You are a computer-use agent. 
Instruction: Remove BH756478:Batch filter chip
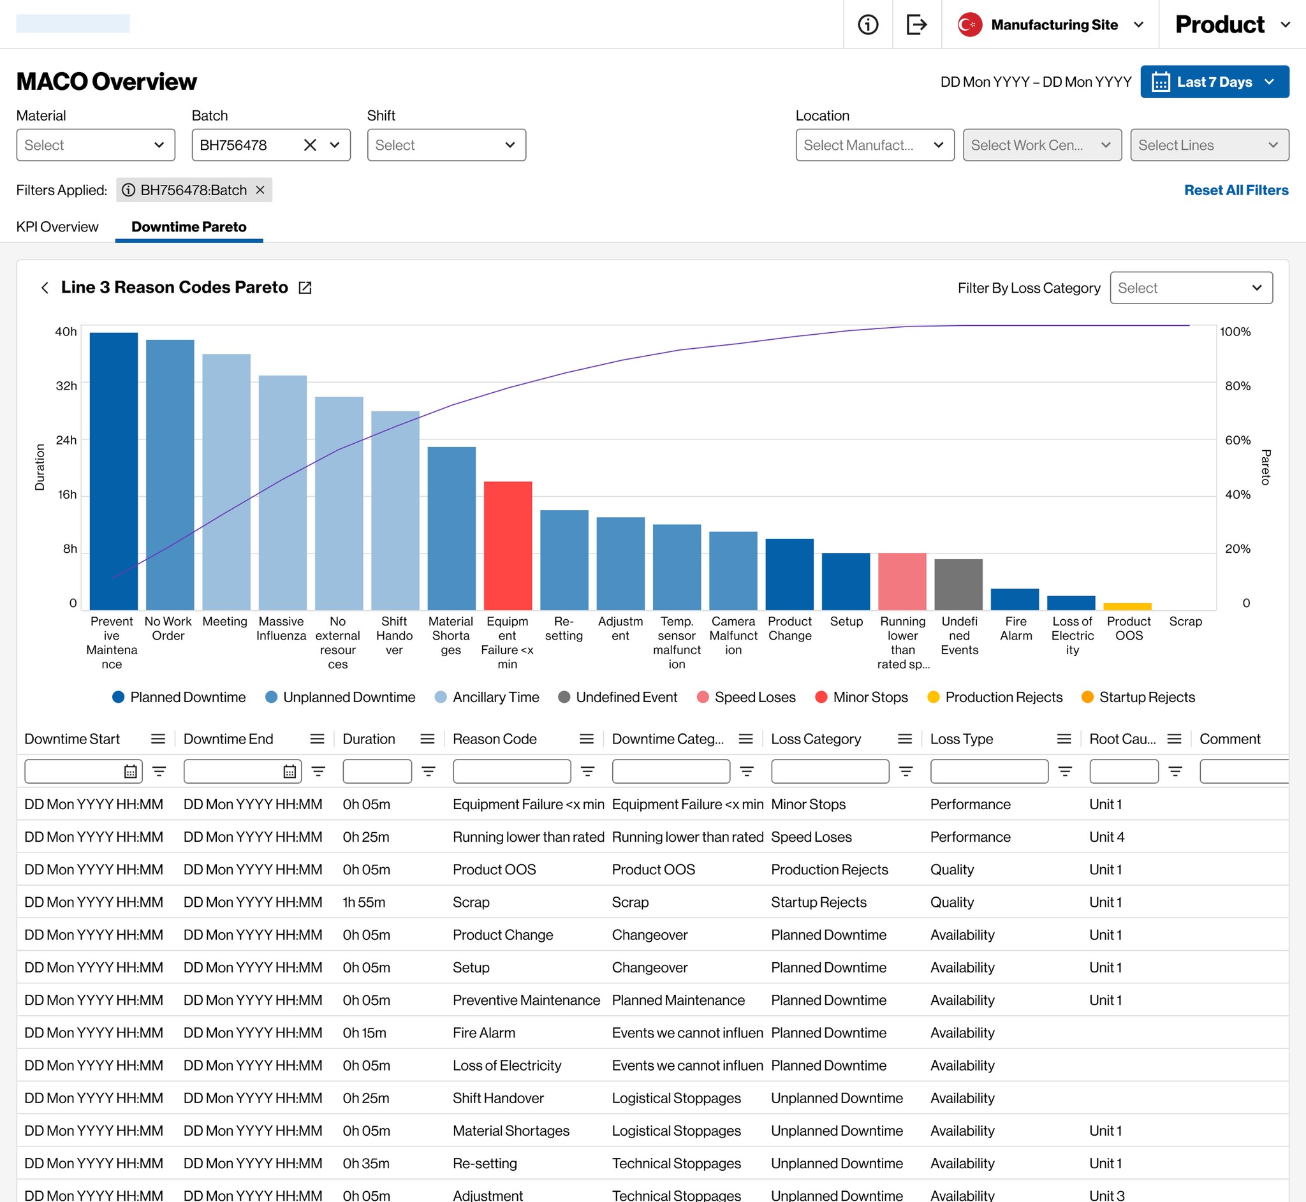pyautogui.click(x=260, y=190)
